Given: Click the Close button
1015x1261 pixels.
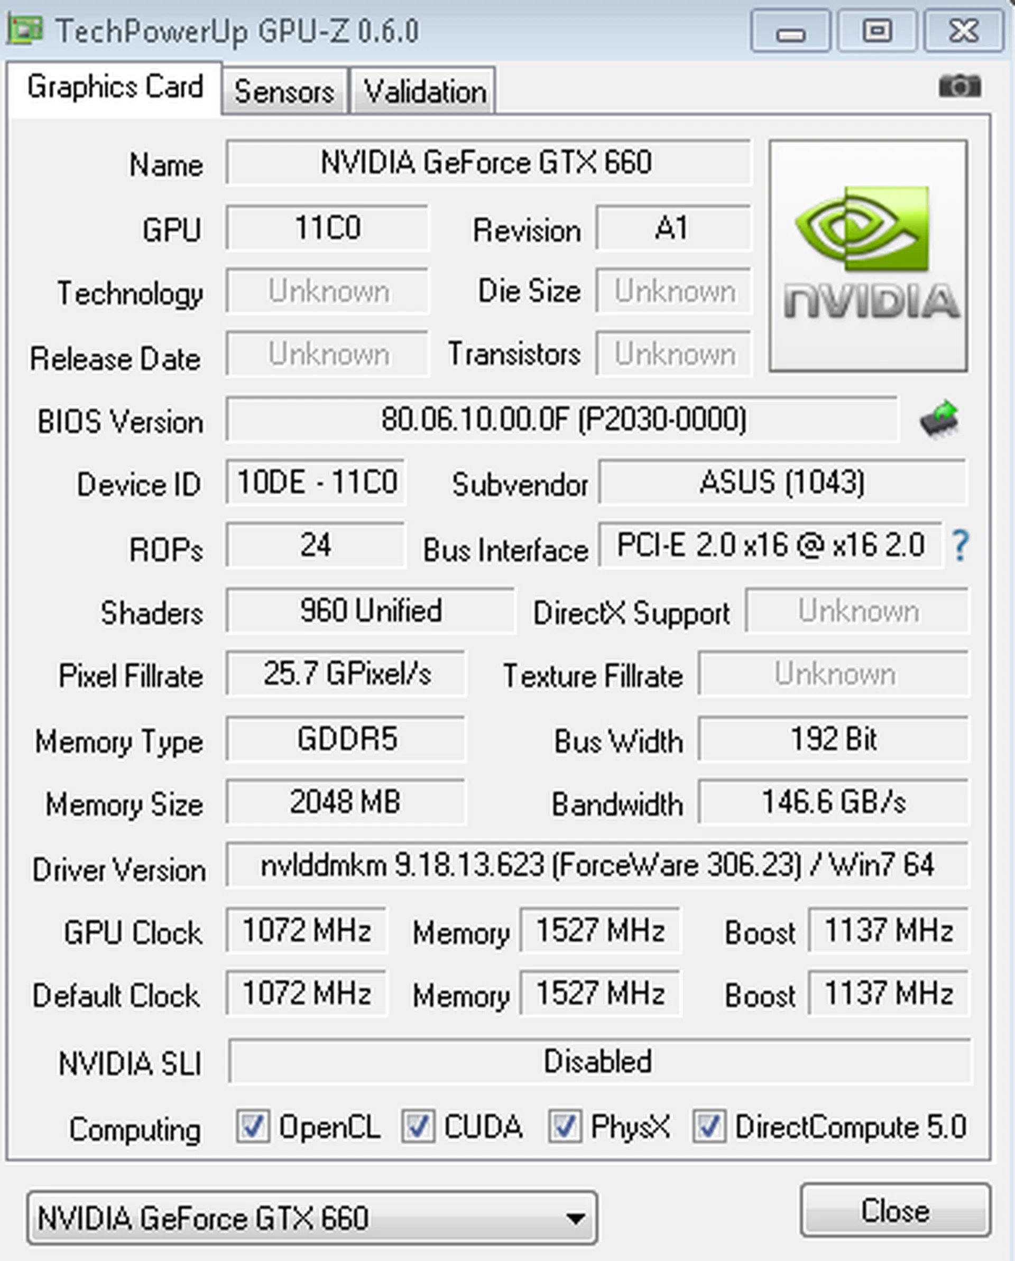Looking at the screenshot, I should 895,1211.
